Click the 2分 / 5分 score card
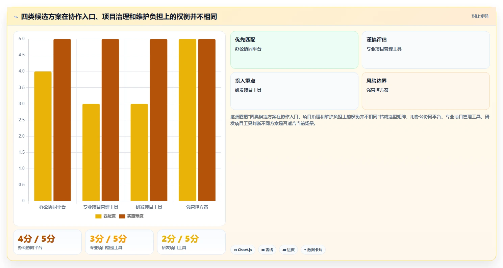This screenshot has height=268, width=503. [191, 242]
